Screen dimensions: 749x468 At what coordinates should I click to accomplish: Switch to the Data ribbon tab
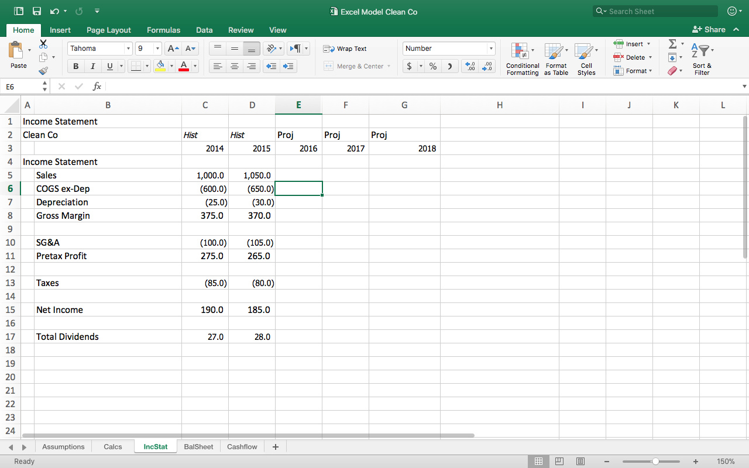pos(204,30)
